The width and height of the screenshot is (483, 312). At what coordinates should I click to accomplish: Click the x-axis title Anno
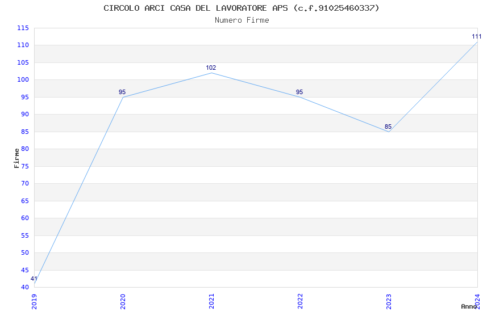coord(468,306)
